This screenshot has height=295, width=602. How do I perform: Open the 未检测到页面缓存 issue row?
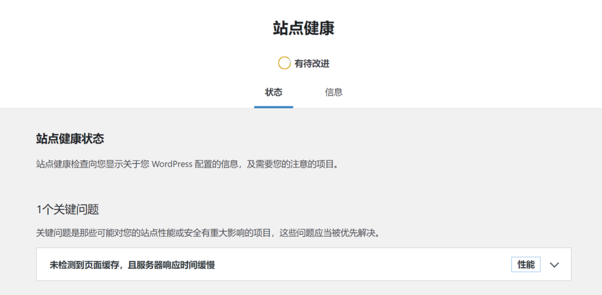(304, 264)
